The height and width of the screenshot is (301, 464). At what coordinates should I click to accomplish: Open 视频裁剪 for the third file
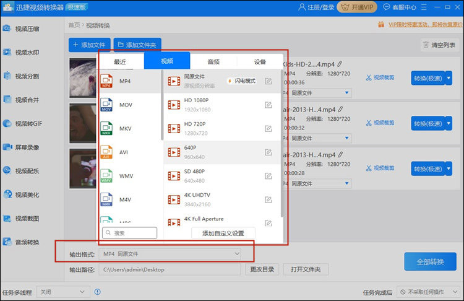(x=380, y=168)
